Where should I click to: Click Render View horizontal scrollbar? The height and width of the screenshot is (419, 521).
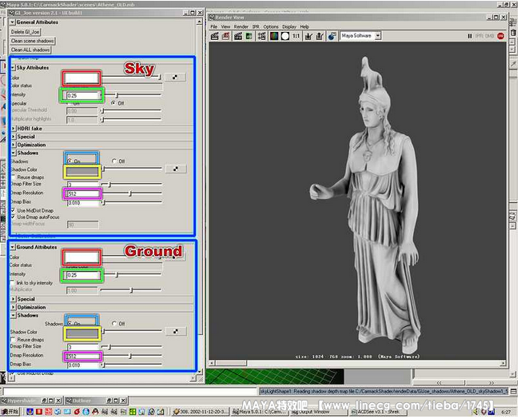click(x=357, y=363)
